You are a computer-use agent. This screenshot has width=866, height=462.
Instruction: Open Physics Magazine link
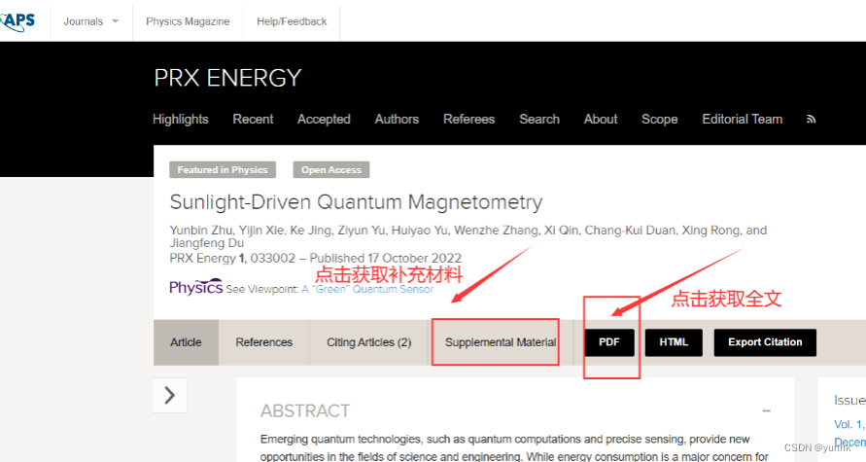click(188, 21)
